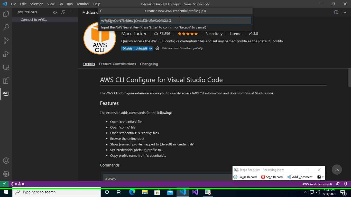This screenshot has height=197, width=351.
Task: Launch Microsoft Edge from taskbar
Action: (132, 192)
